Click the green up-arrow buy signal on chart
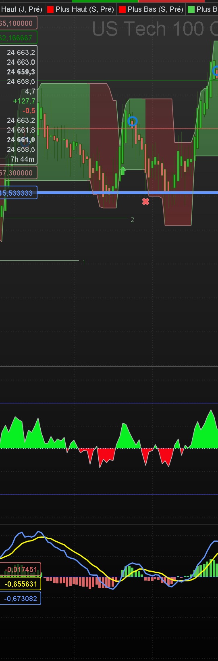Image resolution: width=218 pixels, height=661 pixels. 123,171
